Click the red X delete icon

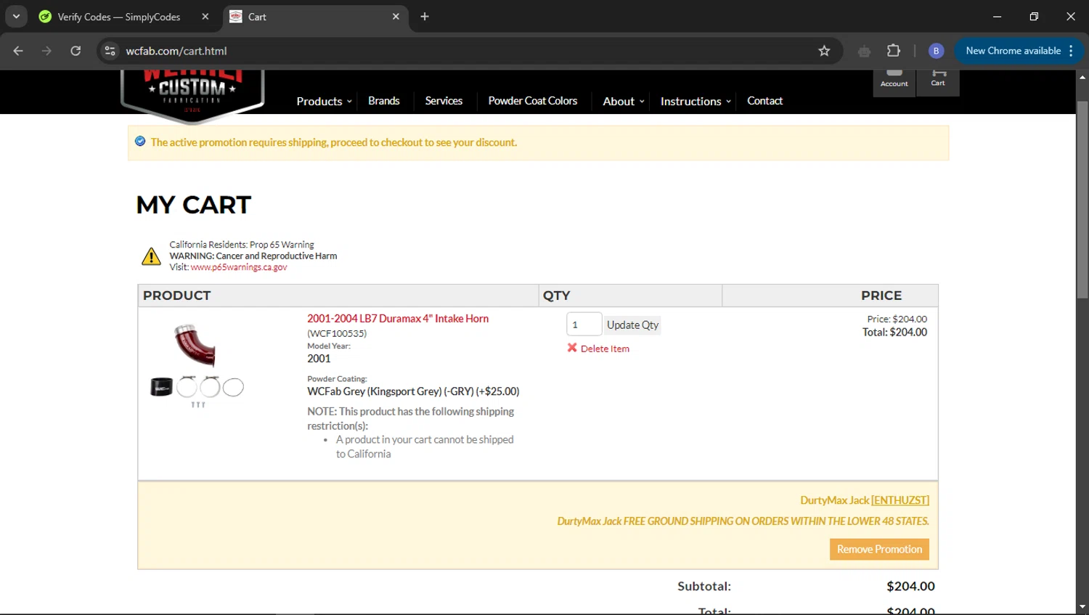coord(572,348)
